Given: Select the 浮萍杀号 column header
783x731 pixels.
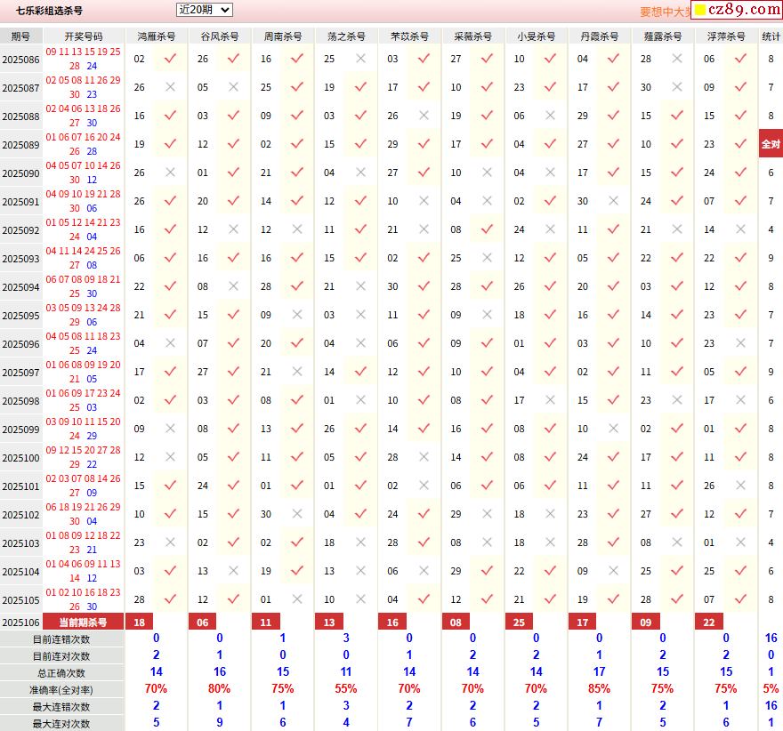Looking at the screenshot, I should 726,36.
